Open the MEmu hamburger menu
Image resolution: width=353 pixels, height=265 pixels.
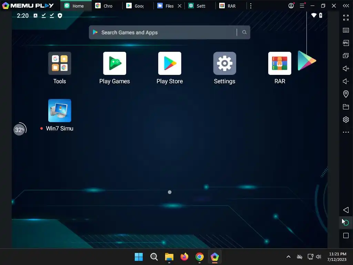point(302,6)
